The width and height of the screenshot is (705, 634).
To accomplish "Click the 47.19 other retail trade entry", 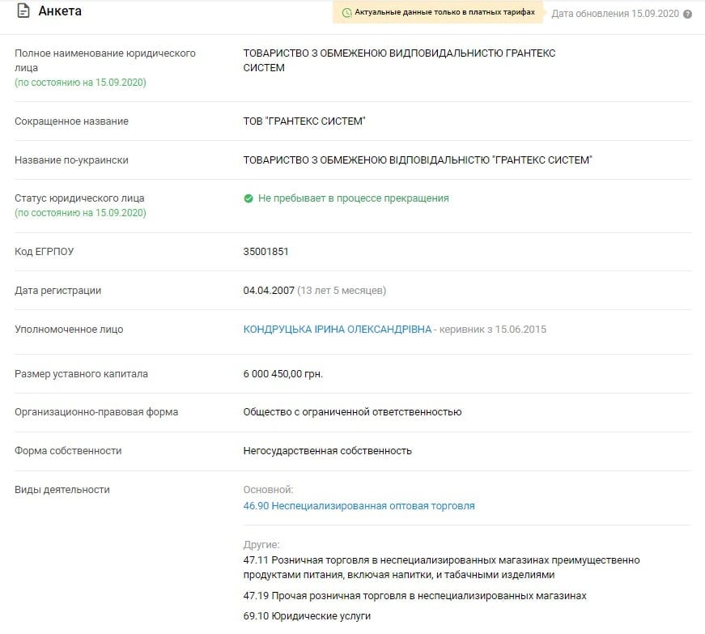I will pos(414,596).
